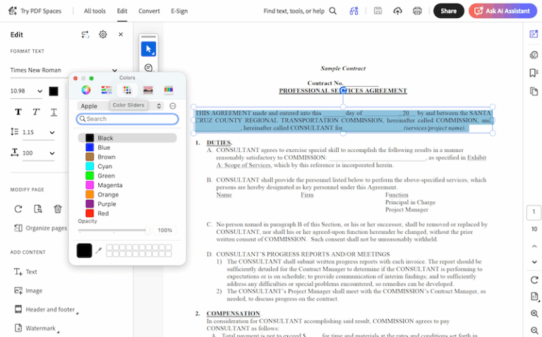Viewport: 542px width, 337px height.
Task: Open Ask AI Assistant
Action: [x=502, y=11]
